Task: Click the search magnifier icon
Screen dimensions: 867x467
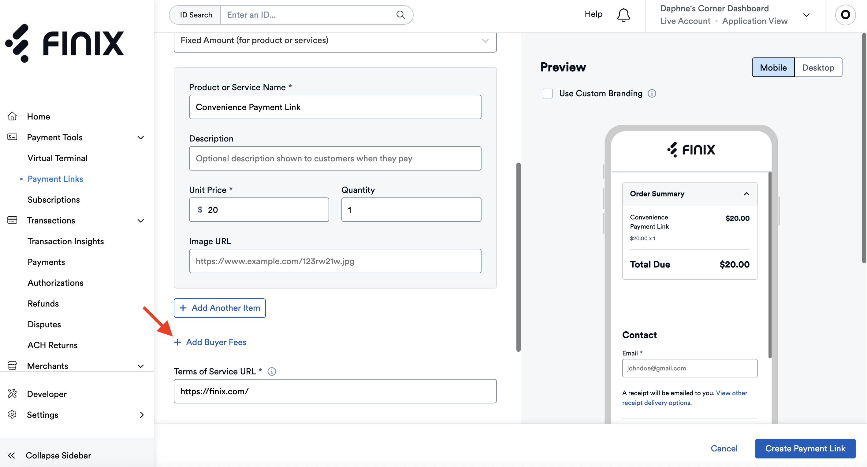Action: [x=400, y=15]
